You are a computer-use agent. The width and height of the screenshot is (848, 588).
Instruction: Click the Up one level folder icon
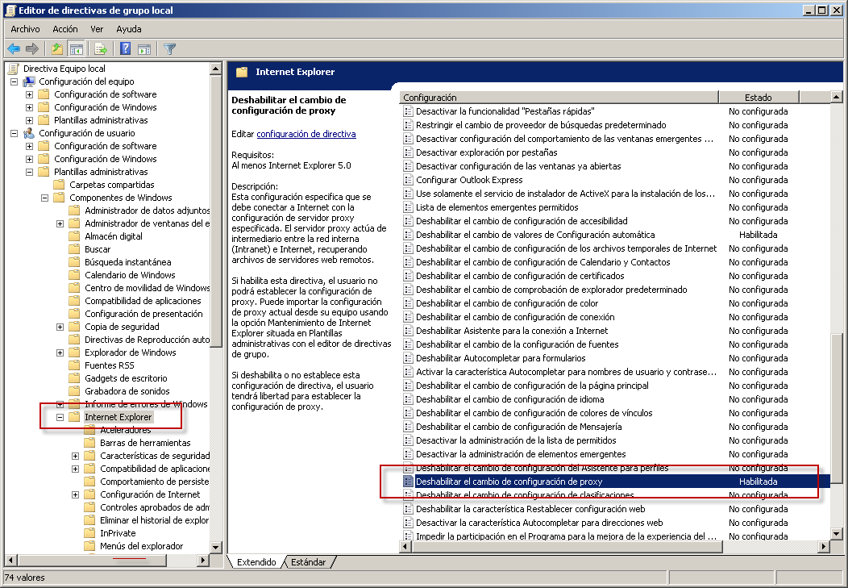(56, 49)
